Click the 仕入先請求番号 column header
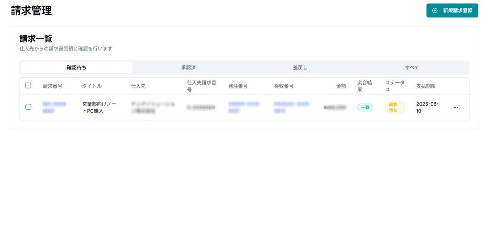496x251 pixels. 202,86
